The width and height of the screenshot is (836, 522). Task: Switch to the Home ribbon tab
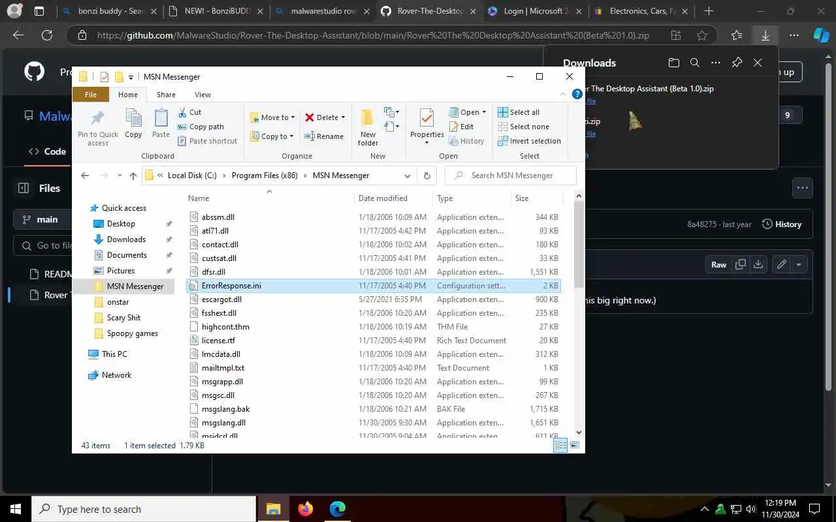pyautogui.click(x=128, y=95)
